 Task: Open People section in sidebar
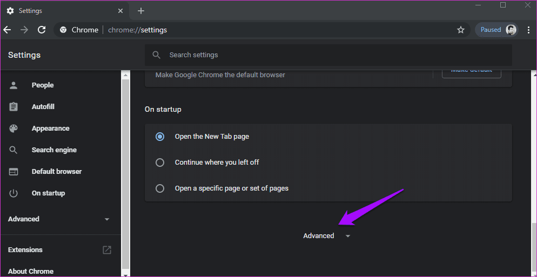click(x=43, y=85)
